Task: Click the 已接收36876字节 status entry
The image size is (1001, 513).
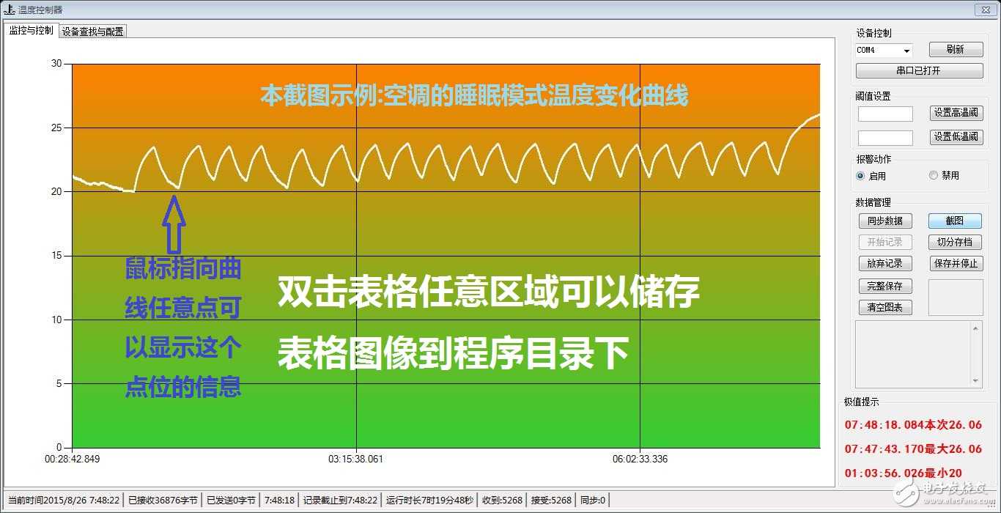Action: [163, 501]
